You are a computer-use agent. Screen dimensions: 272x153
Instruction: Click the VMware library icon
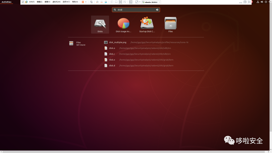click(x=26, y=2)
